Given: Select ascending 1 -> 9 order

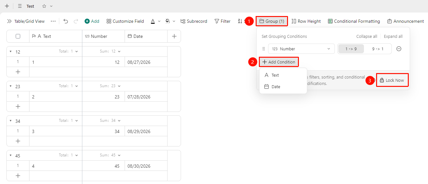Looking at the screenshot, I should click(351, 49).
